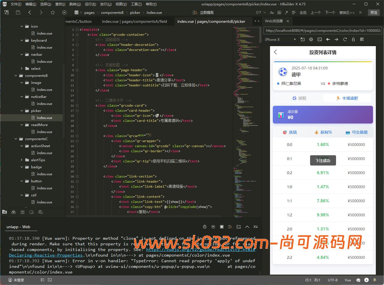Switch to 半场波胆 mode in the preview
Screen dimensions: 384x285
347,98
